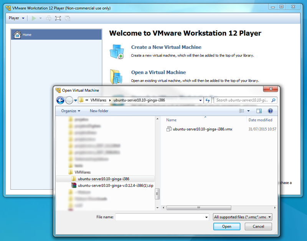Go back in the Open dialog
Viewport: 307px width, 241px height.
tap(60, 100)
